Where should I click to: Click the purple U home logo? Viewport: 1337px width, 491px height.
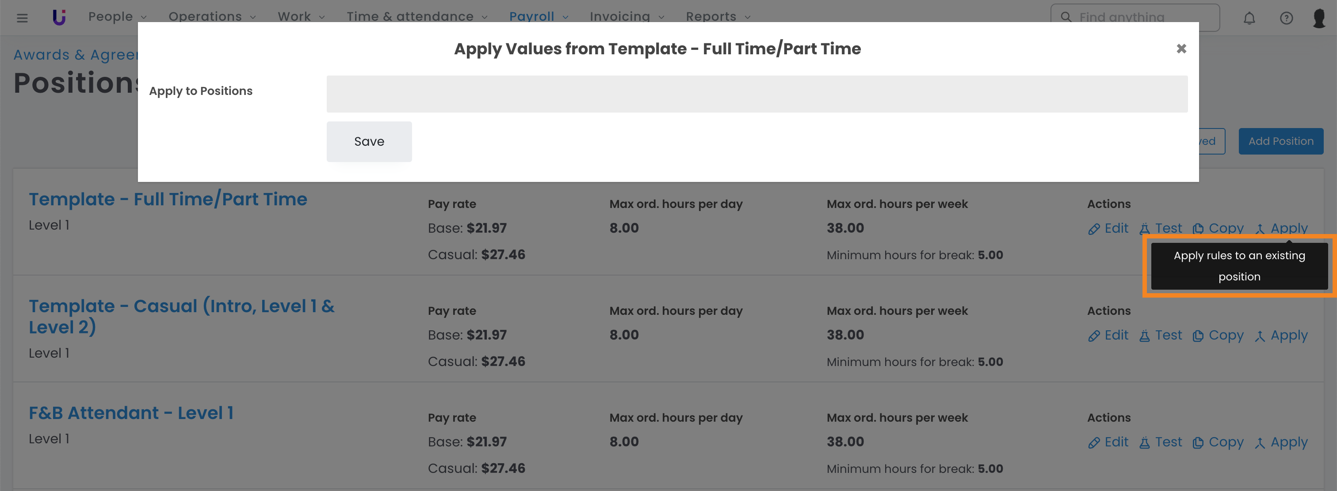pyautogui.click(x=59, y=17)
